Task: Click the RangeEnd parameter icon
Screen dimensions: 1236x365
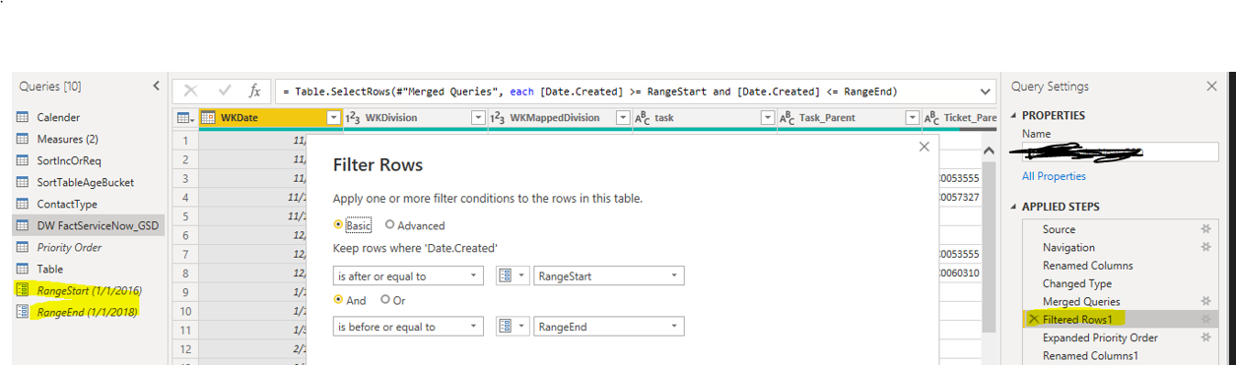Action: pos(23,312)
